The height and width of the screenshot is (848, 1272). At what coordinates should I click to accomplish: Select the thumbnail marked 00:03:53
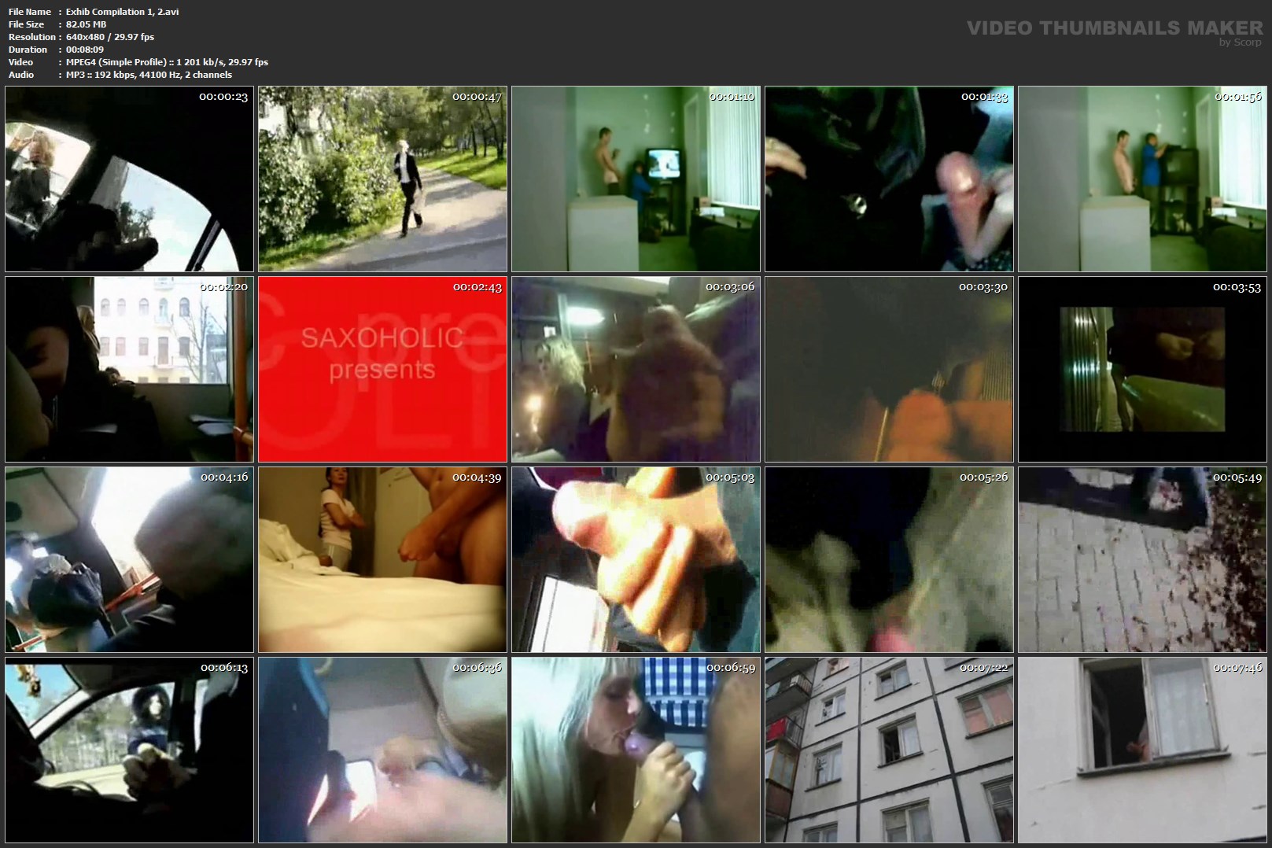point(1142,369)
